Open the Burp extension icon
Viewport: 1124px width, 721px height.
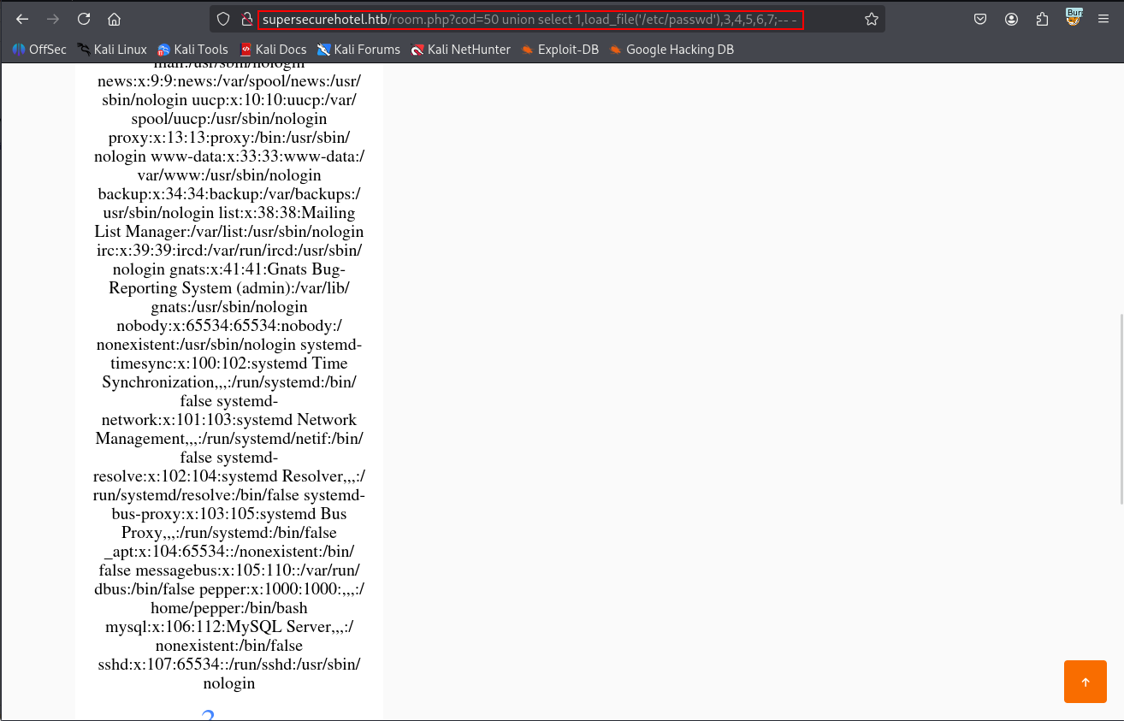(1074, 17)
